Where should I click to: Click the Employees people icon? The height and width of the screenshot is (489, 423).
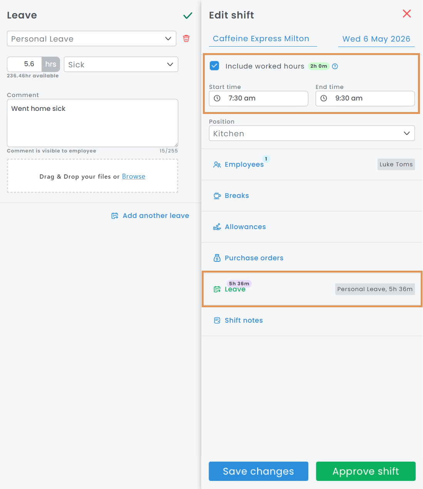217,165
